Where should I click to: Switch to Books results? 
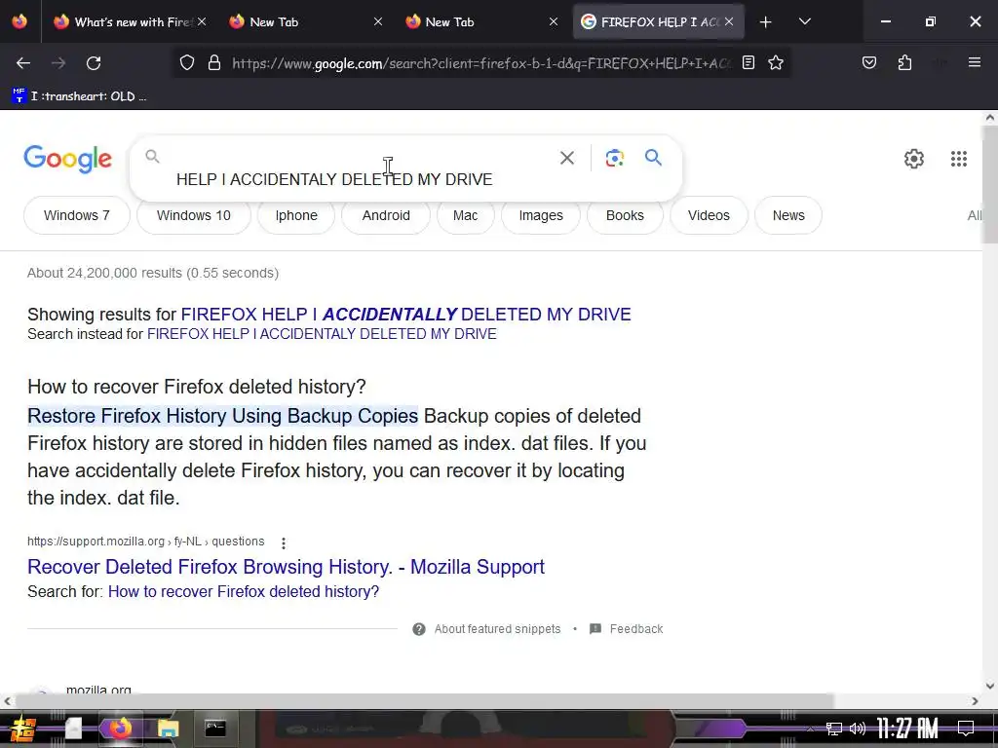(x=625, y=215)
